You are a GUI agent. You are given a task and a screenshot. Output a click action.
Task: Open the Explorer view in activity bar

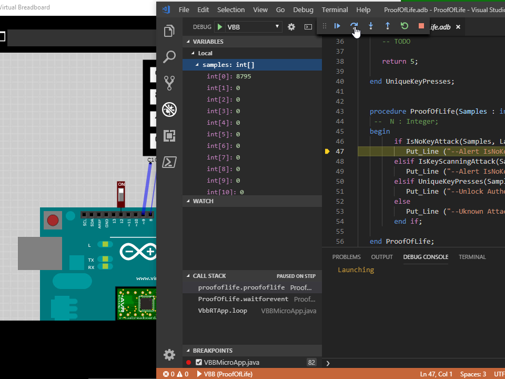[x=169, y=31]
